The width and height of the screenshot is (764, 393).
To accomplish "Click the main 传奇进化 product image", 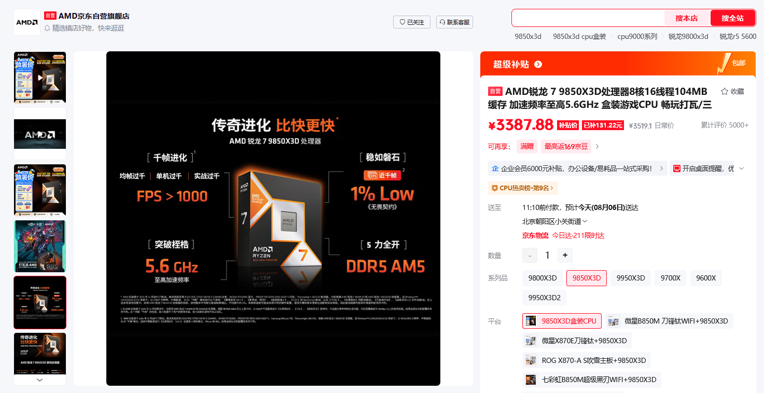I will point(273,218).
